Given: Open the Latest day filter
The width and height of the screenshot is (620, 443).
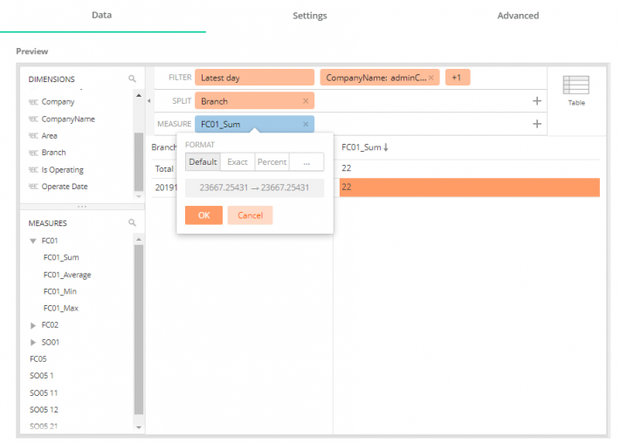Looking at the screenshot, I should 254,78.
